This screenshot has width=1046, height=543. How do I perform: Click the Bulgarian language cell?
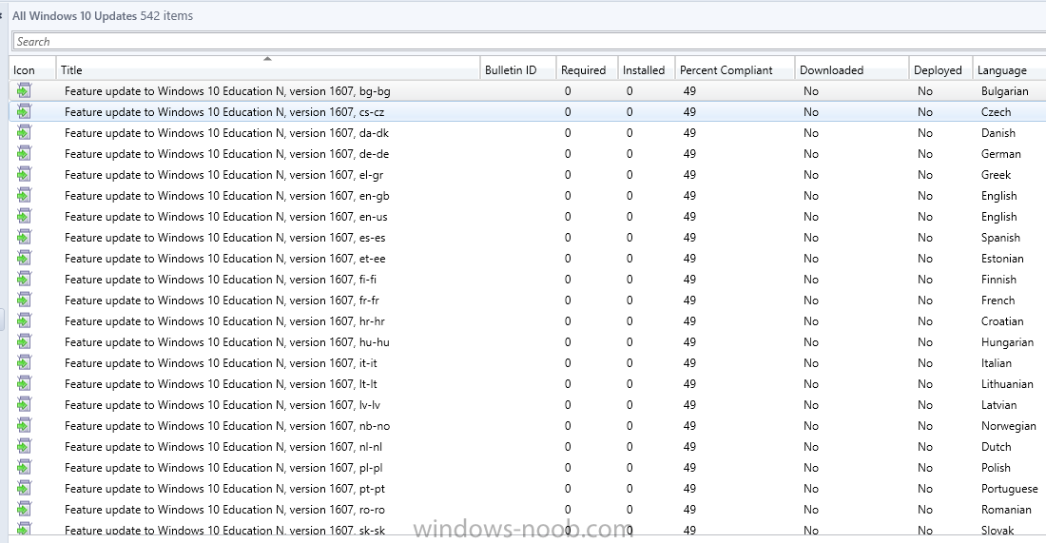pyautogui.click(x=1005, y=90)
